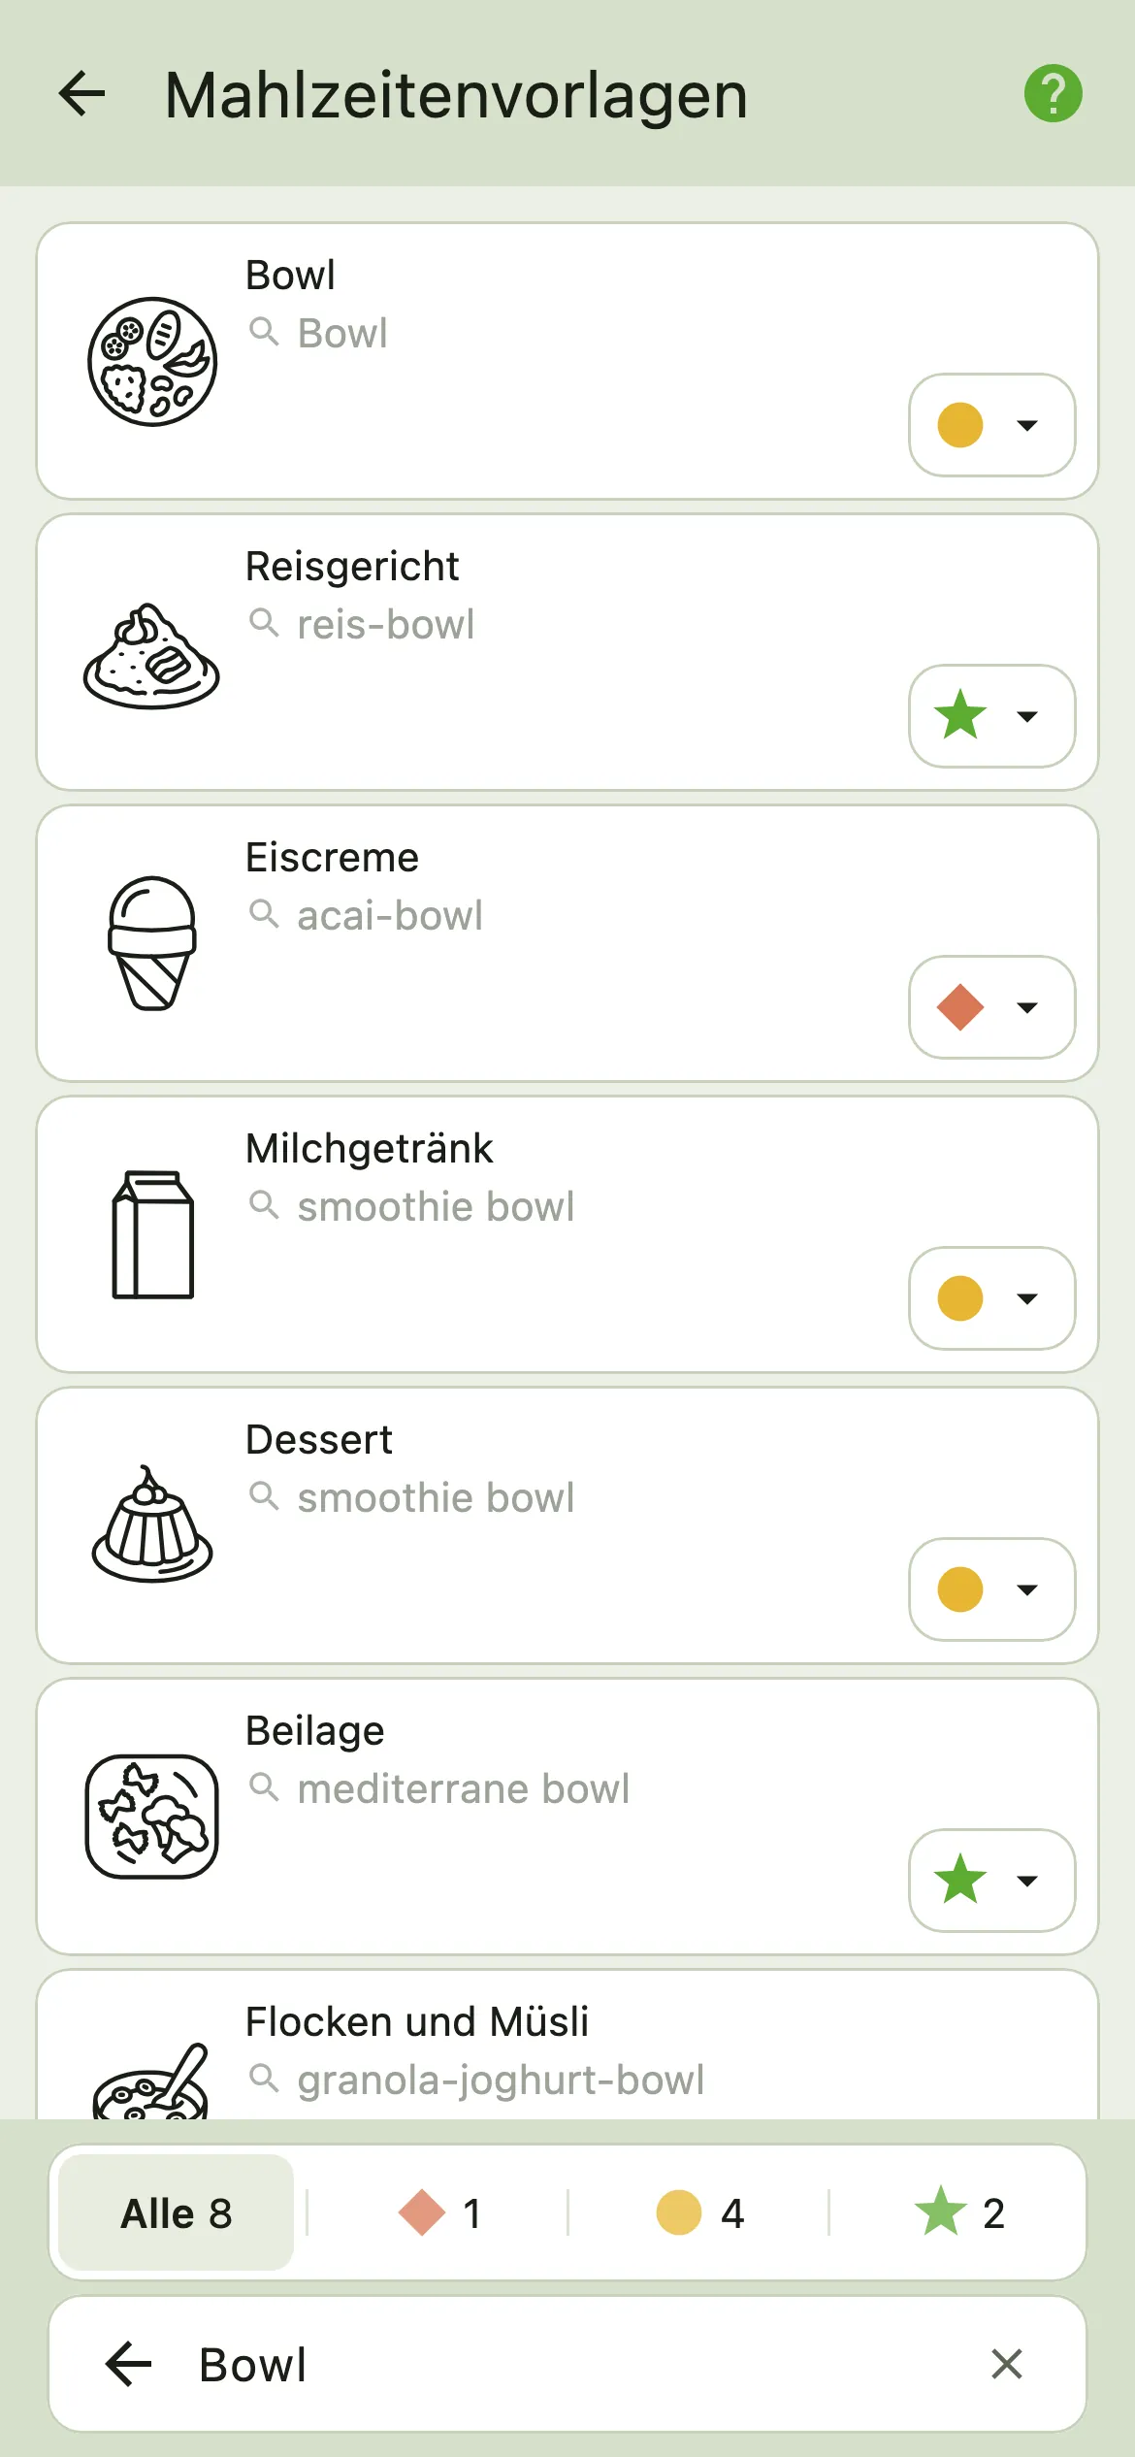Viewport: 1135px width, 2457px height.
Task: Tap the Dessert pudding icon
Action: (x=152, y=1523)
